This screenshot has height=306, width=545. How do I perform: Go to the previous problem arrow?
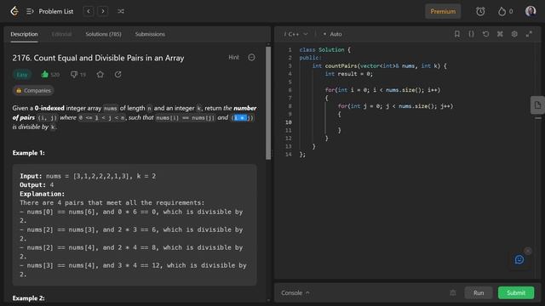tap(89, 11)
